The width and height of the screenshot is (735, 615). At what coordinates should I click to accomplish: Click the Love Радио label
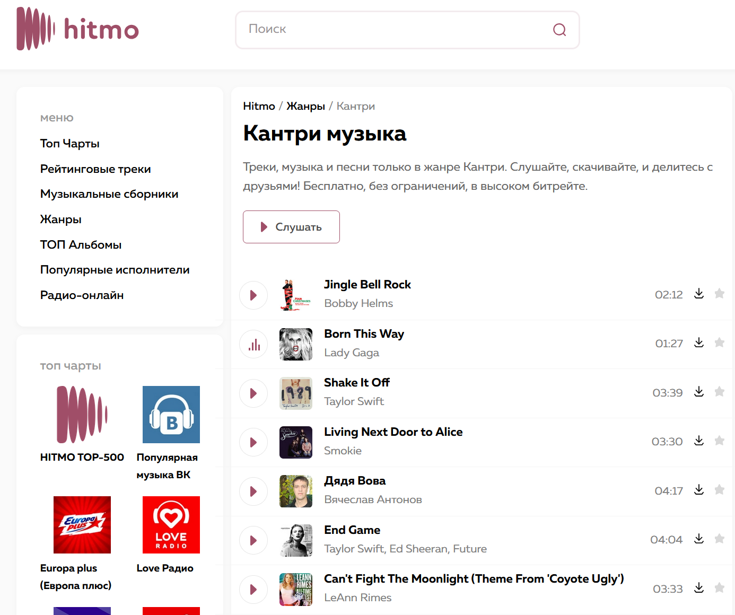pyautogui.click(x=165, y=568)
